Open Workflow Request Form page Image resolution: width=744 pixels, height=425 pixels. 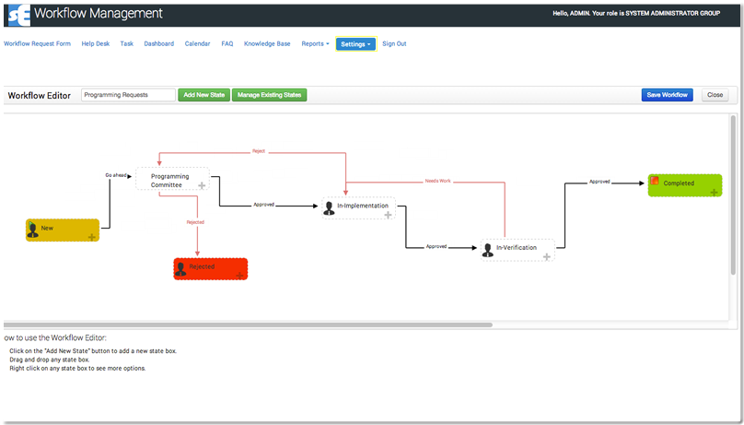pyautogui.click(x=37, y=43)
